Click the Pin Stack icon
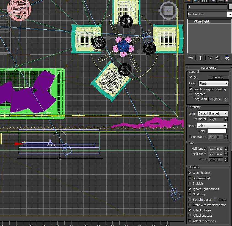 (x=190, y=58)
